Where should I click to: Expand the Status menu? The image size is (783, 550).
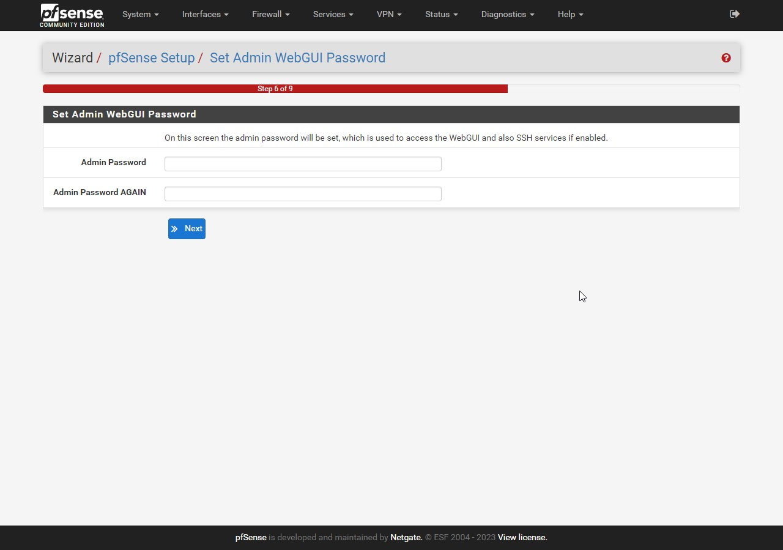[x=442, y=14]
